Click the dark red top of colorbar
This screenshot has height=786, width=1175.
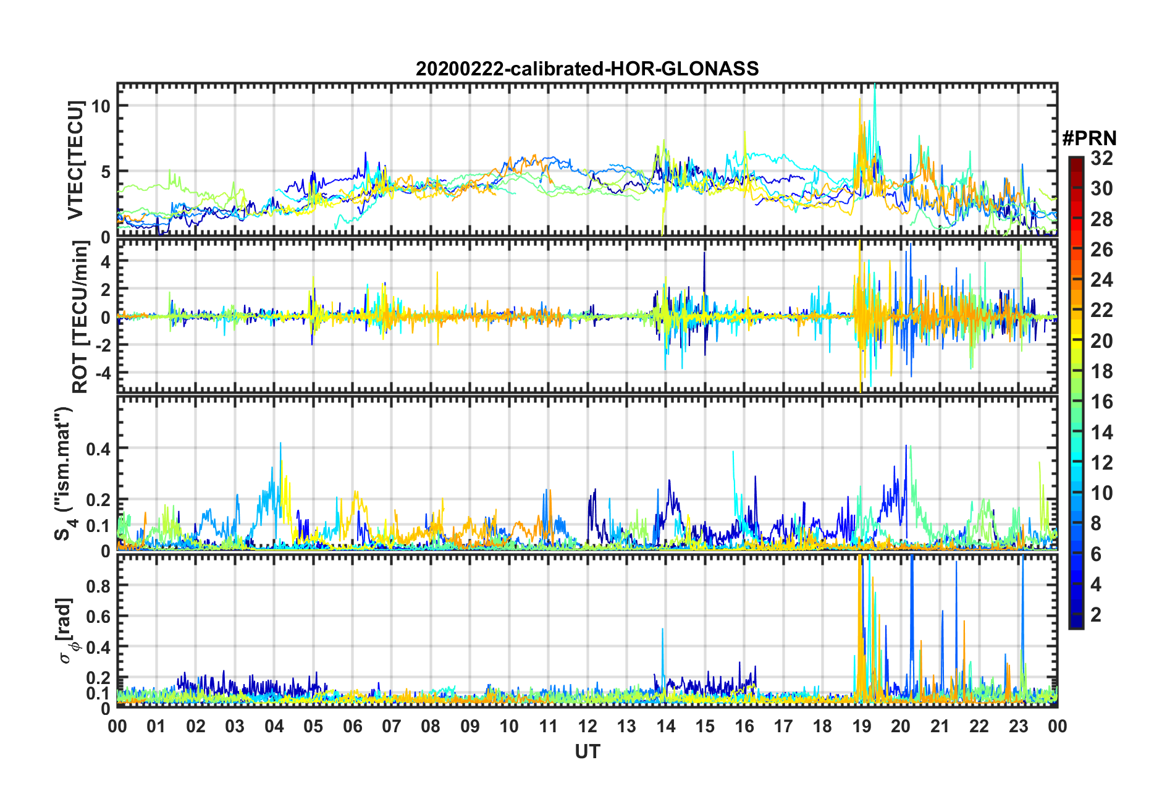pyautogui.click(x=1076, y=162)
